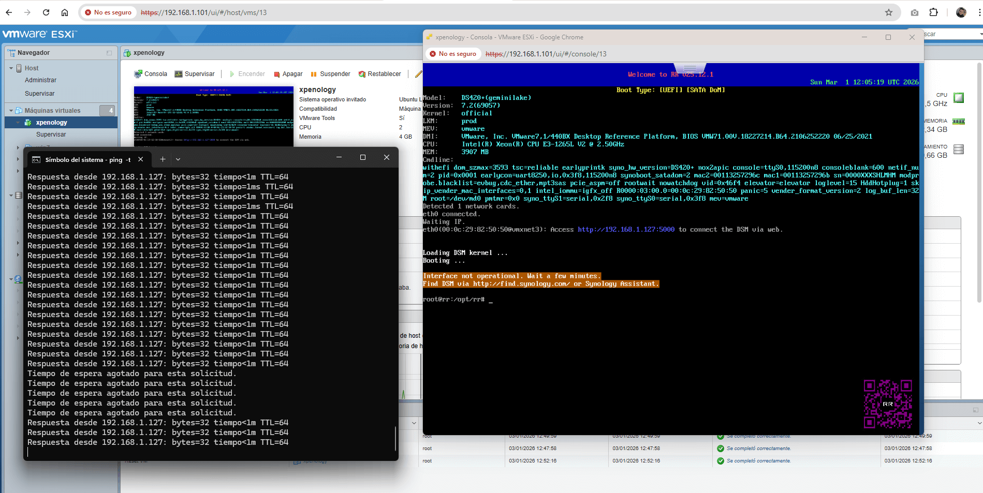Click the 'Loading DSM kernel ...' console line
983x493 pixels.
click(x=465, y=253)
